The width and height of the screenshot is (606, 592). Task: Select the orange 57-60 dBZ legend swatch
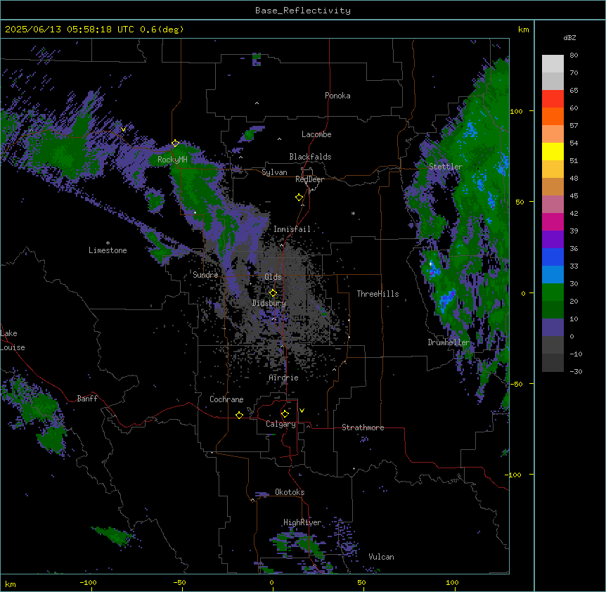coord(553,116)
